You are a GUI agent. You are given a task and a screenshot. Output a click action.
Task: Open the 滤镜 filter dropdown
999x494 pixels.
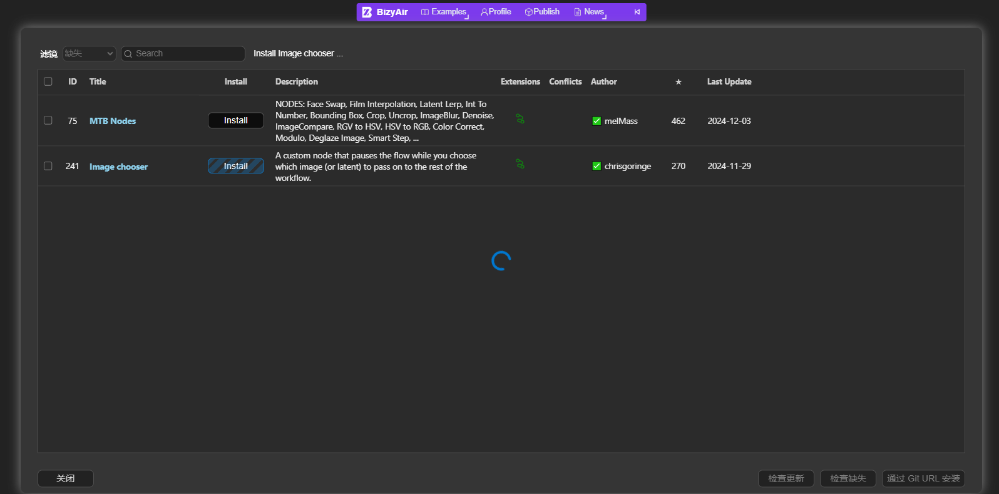[90, 54]
